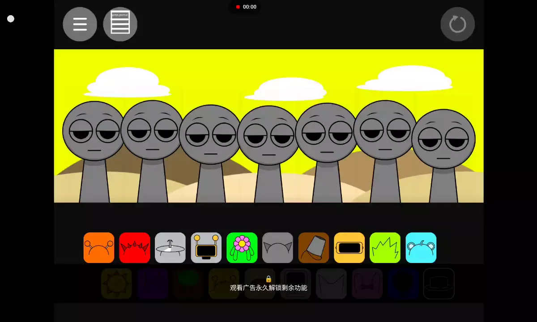Viewport: 537px width, 322px height.
Task: Select the lime green spiky crown icon
Action: [385, 248]
